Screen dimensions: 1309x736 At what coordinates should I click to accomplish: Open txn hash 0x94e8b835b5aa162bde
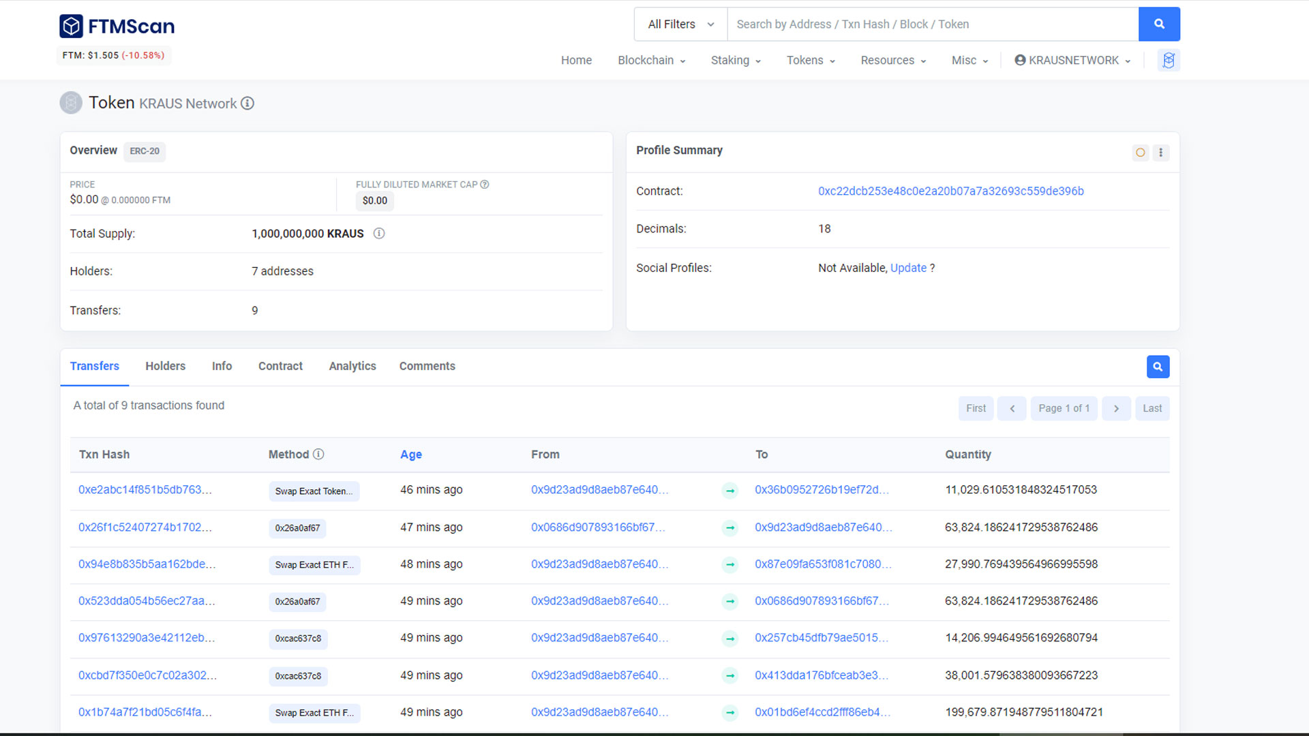[147, 564]
